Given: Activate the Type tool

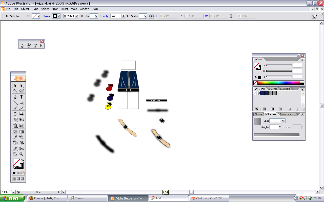Looking at the screenshot, I should coord(22,97).
